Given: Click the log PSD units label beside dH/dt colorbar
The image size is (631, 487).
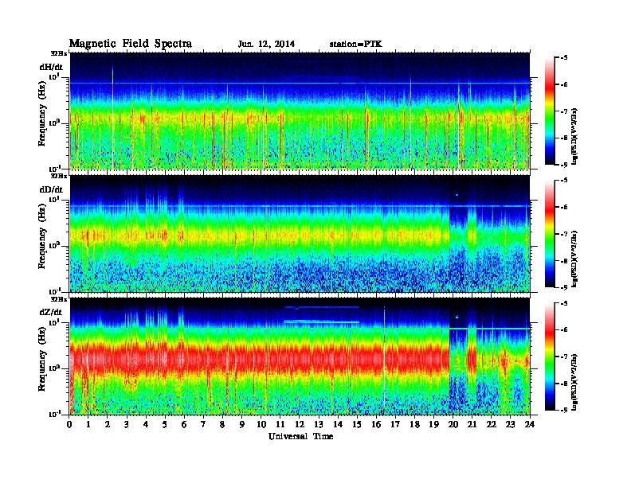Looking at the screenshot, I should [574, 137].
